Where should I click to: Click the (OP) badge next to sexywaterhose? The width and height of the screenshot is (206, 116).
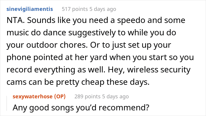tap(60, 97)
